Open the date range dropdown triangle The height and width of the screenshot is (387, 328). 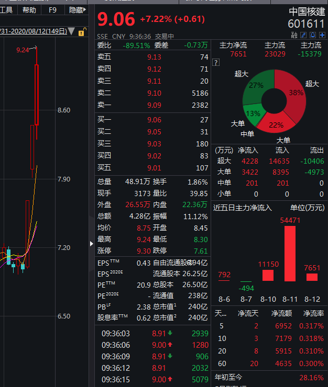coord(71,32)
